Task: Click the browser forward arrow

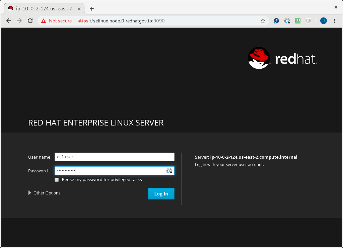Action: pos(19,21)
